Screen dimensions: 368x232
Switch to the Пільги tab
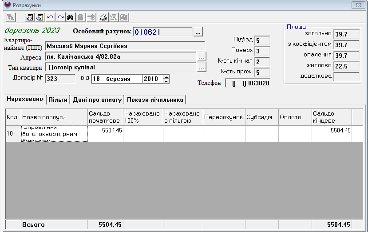(58, 100)
